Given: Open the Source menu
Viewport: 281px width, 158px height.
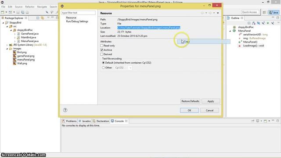Looking at the screenshot, I should click(18, 7).
